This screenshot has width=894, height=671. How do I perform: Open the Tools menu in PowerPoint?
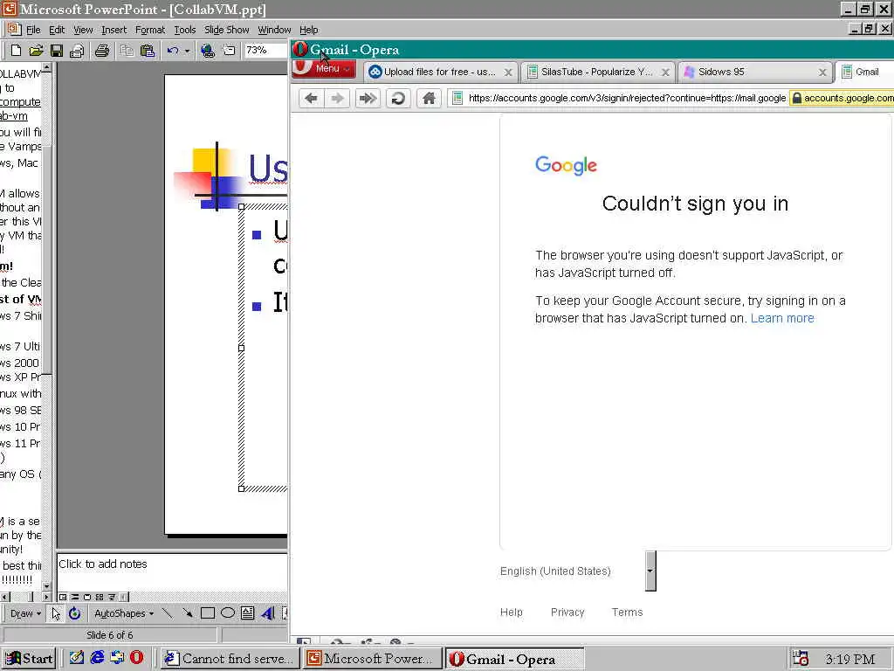coord(185,30)
